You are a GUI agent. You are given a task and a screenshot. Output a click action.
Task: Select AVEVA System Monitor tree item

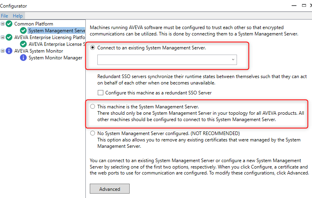coord(39,51)
